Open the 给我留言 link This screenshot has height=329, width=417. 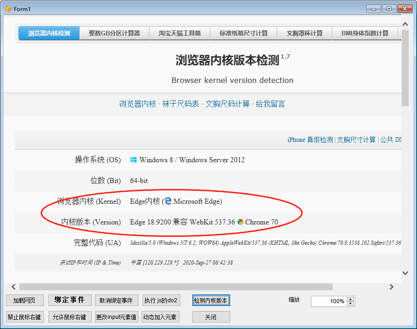[x=270, y=104]
